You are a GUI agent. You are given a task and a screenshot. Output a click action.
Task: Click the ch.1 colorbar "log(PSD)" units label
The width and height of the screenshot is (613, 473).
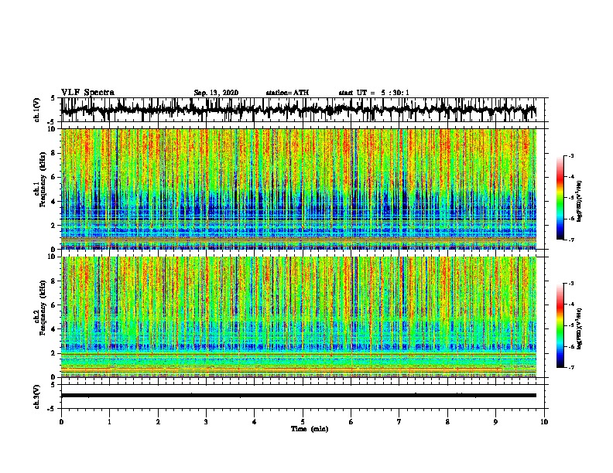pyautogui.click(x=580, y=202)
